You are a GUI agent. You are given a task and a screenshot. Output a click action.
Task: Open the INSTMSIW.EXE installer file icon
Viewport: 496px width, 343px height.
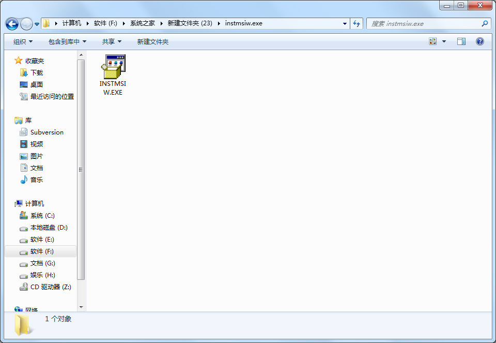113,67
